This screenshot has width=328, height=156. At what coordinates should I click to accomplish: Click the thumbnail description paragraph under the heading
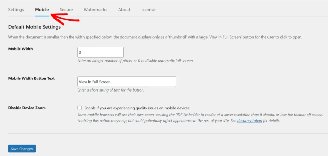click(155, 37)
